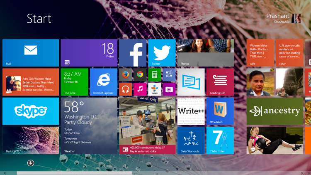The width and height of the screenshot is (311, 175).
Task: Click the user profile picture
Action: tap(296, 18)
